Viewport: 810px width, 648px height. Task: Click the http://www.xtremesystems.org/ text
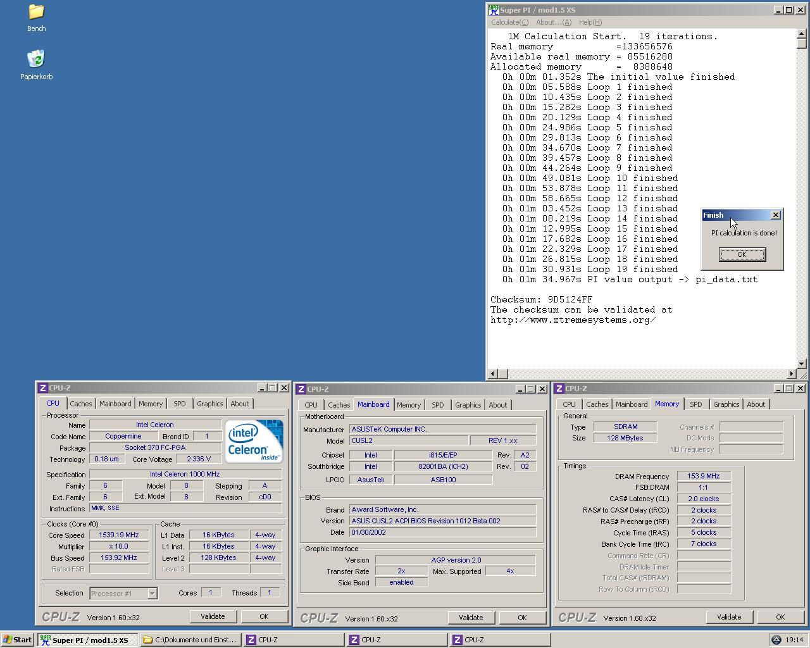(x=573, y=320)
